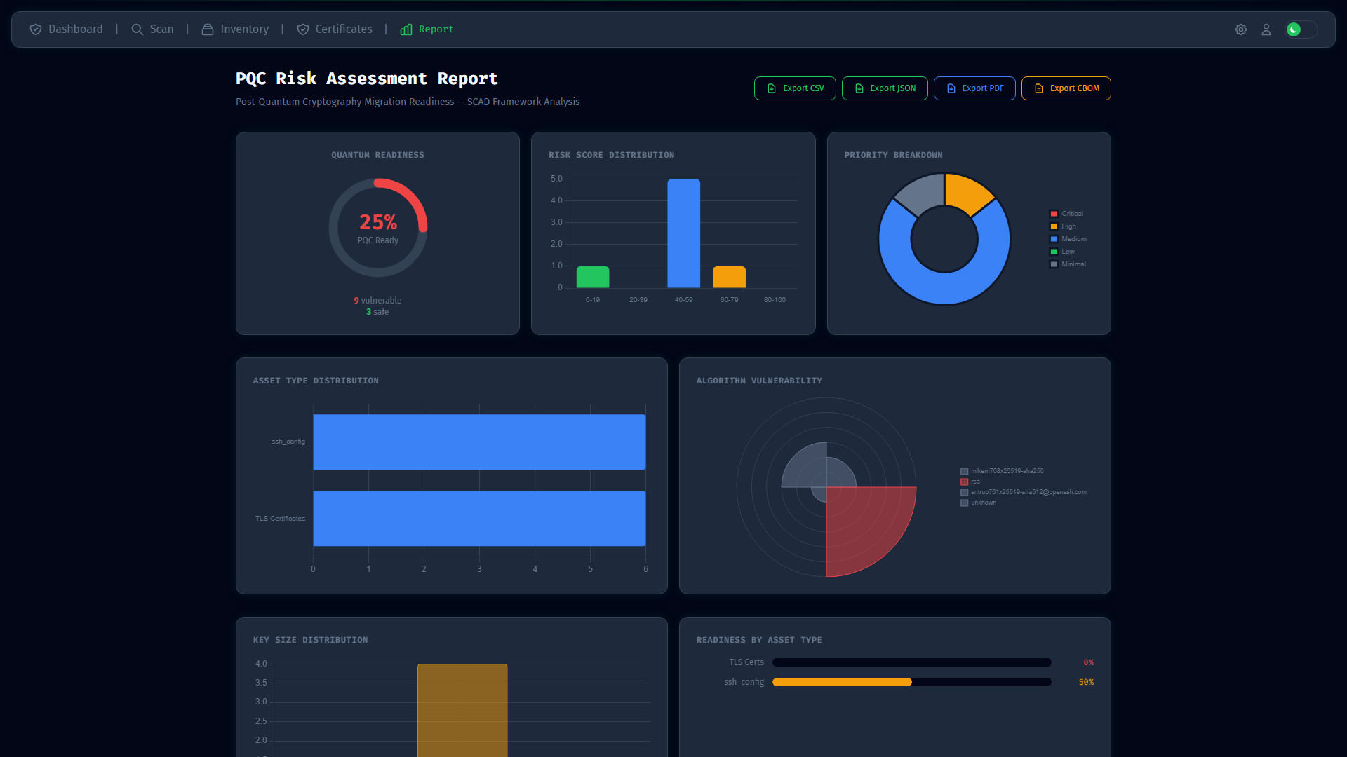
Task: Click the Scan magnifier icon
Action: coord(138,29)
